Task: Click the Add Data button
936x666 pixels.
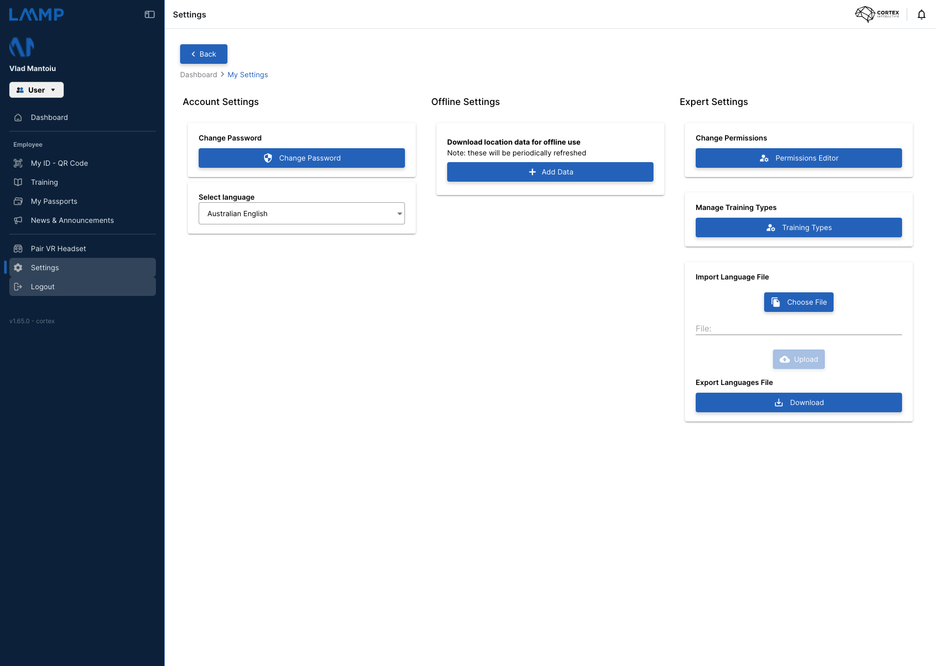Action: (550, 172)
